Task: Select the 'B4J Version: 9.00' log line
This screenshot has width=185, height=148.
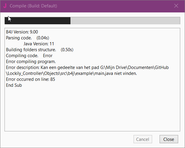Action: (22, 32)
